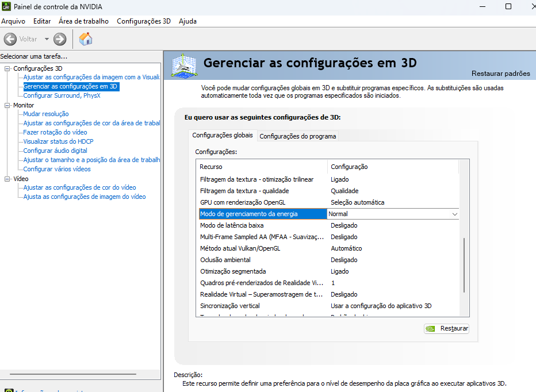
Task: Open the Modo de gerenciamento da energia dropdown
Action: coord(455,214)
